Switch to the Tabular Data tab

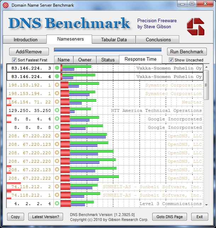pos(114,40)
